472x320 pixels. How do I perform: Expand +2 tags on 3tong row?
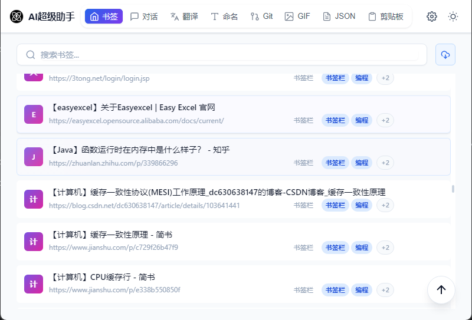click(x=385, y=78)
